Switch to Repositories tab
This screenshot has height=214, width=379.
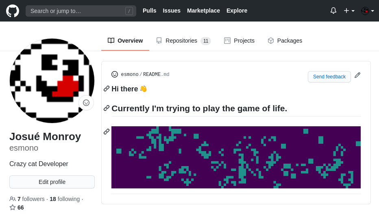[183, 41]
